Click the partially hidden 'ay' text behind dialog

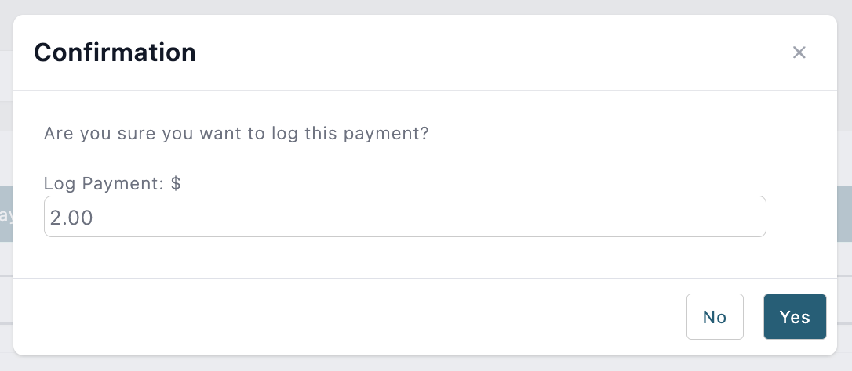coord(6,215)
